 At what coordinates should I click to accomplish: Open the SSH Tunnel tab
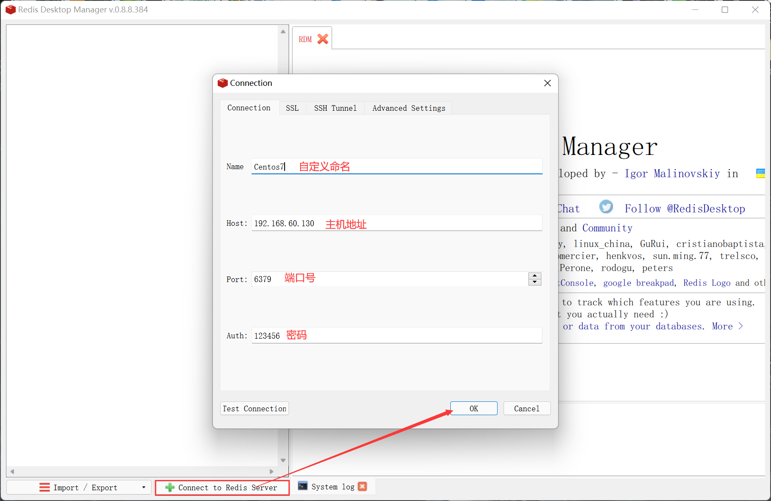coord(335,108)
